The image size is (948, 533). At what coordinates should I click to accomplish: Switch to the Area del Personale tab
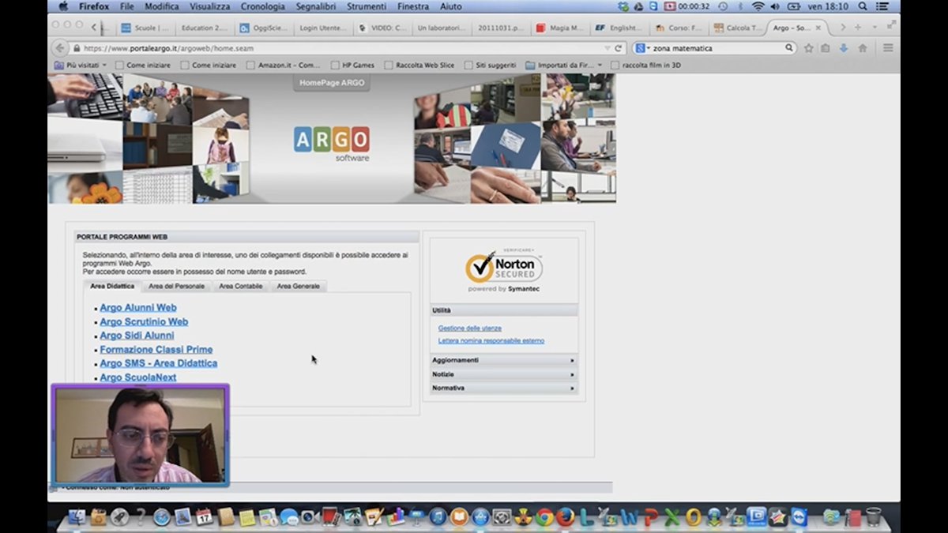click(177, 286)
